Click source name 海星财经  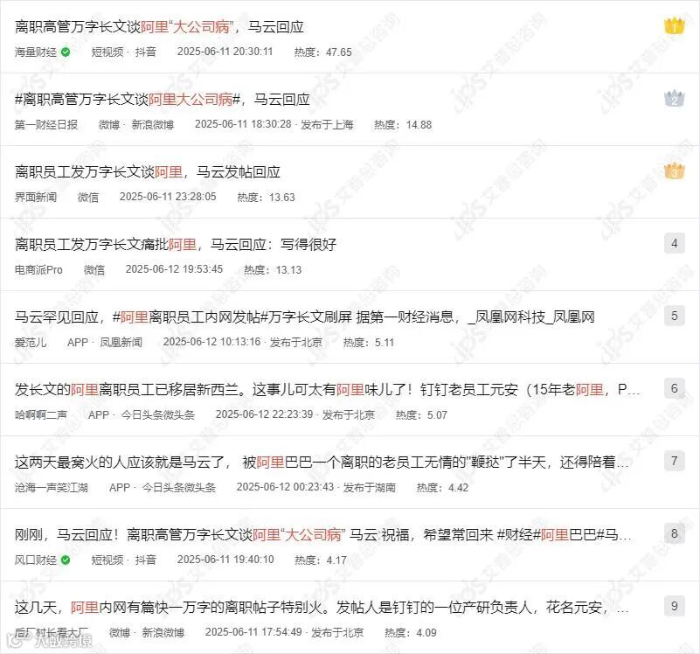pyautogui.click(x=36, y=52)
